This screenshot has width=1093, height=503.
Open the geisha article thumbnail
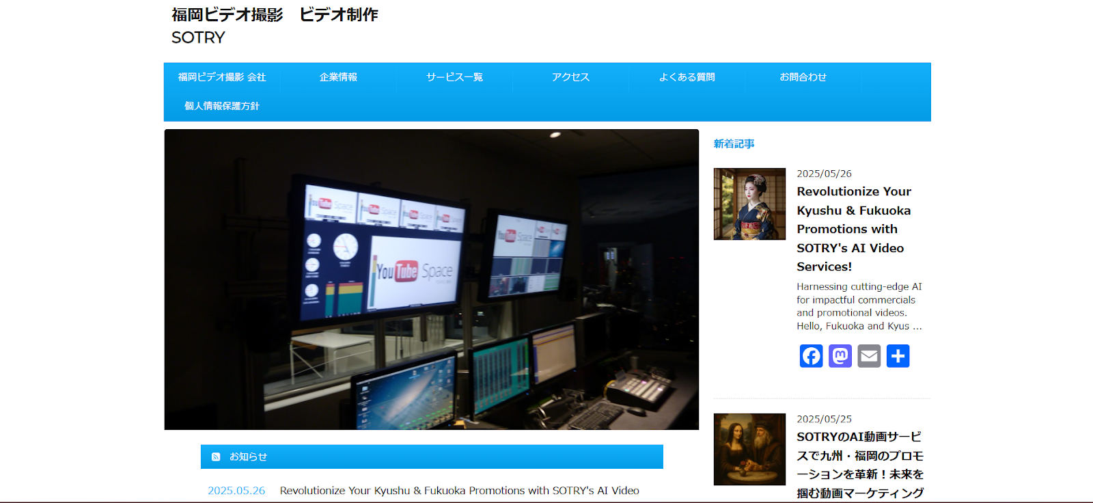click(x=749, y=204)
